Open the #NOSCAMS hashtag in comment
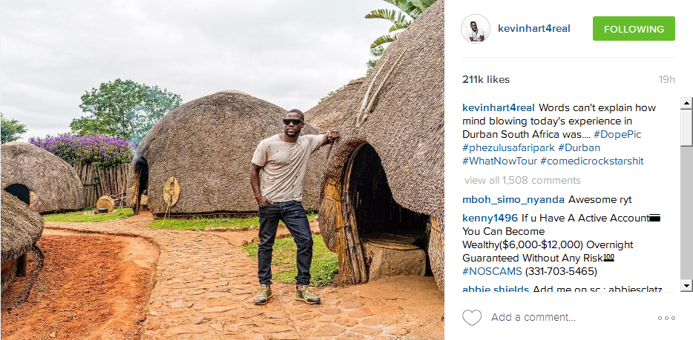The image size is (693, 340). 491,272
